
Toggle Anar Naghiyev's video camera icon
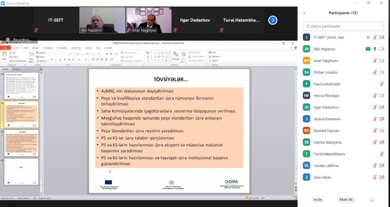coord(382,61)
